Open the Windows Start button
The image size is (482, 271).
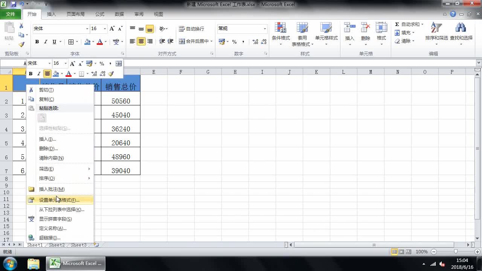point(10,263)
